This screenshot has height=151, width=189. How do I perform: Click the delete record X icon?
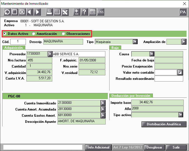click(22, 12)
